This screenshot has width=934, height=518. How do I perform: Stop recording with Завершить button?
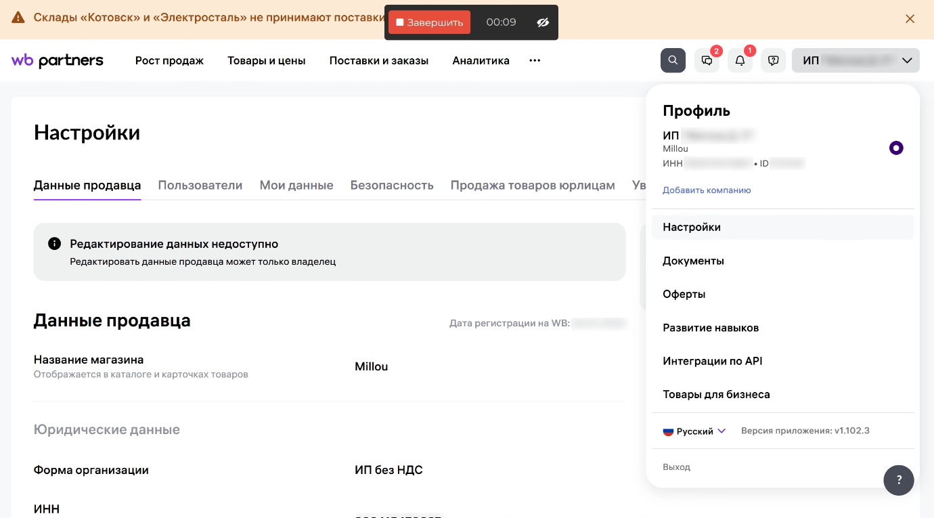click(429, 22)
